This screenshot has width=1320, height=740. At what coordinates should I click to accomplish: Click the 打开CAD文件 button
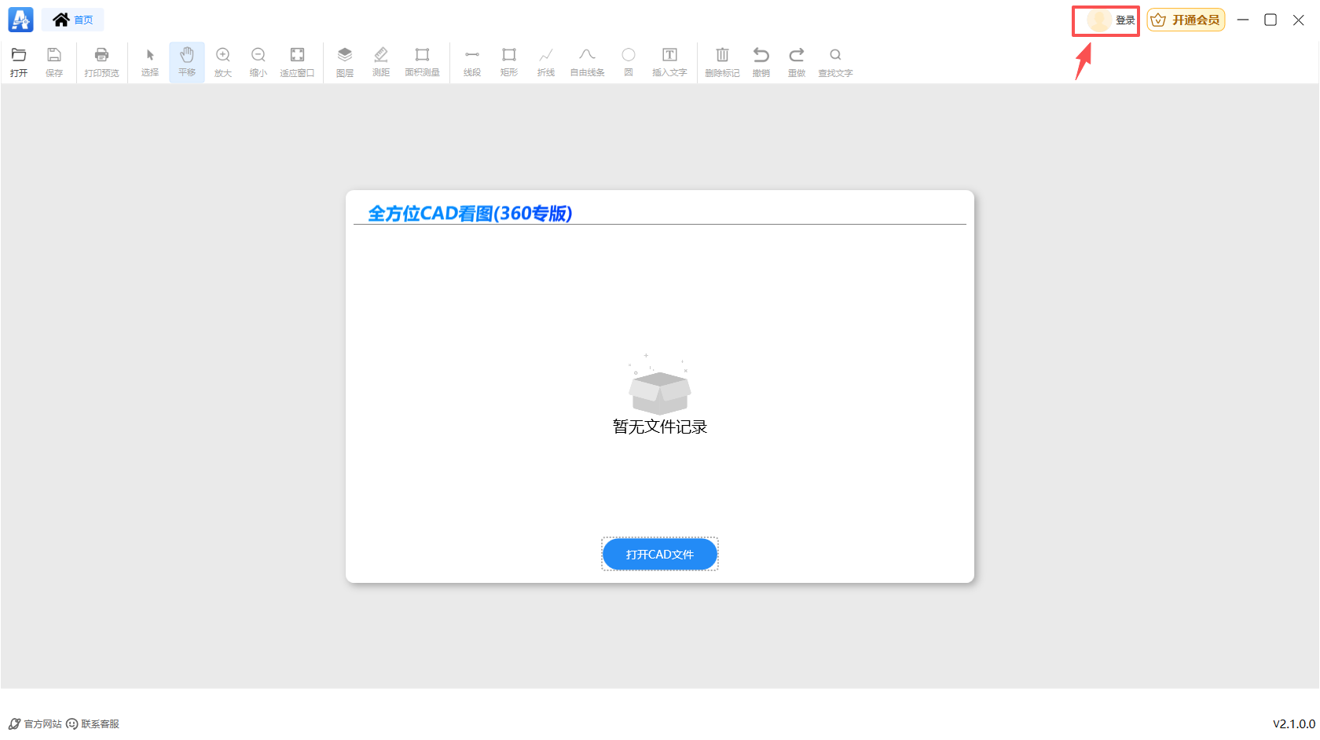[x=659, y=554]
